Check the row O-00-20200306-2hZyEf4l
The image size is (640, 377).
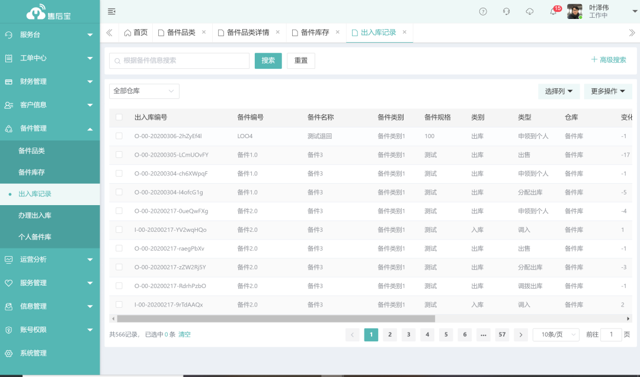(x=119, y=136)
